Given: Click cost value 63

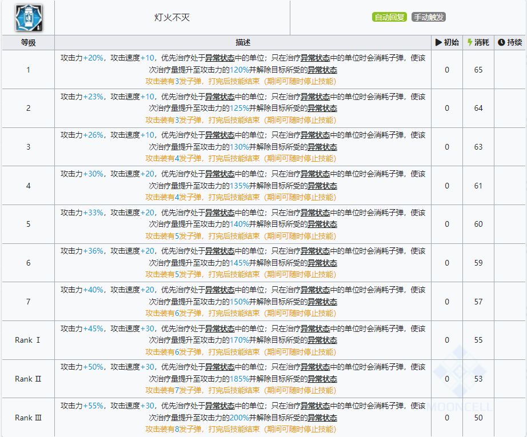Looking at the screenshot, I should (x=478, y=147).
